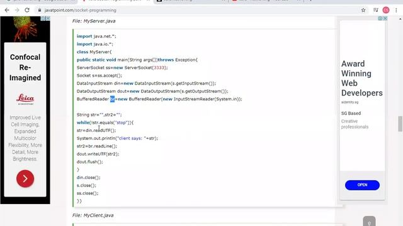The height and width of the screenshot is (226, 403).
Task: Open ad info icon on right ad
Action: (380, 18)
